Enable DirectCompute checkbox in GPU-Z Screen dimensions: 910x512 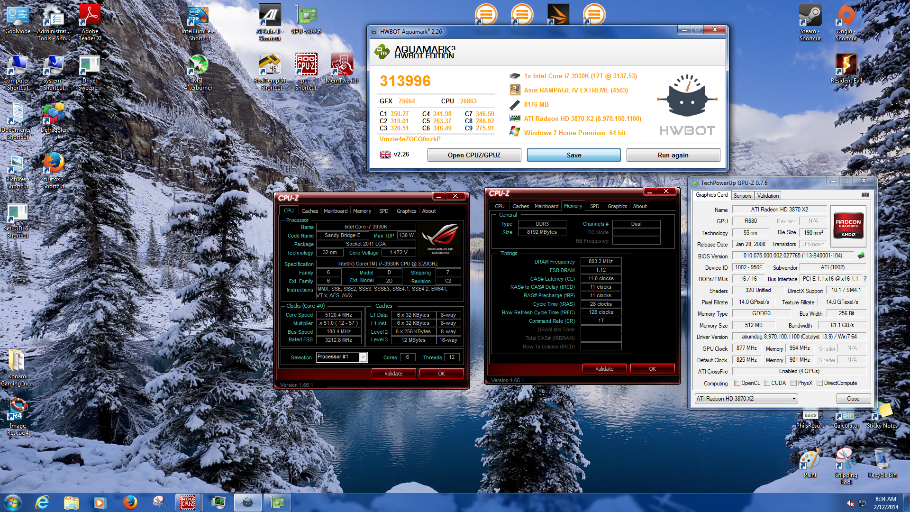pos(819,383)
